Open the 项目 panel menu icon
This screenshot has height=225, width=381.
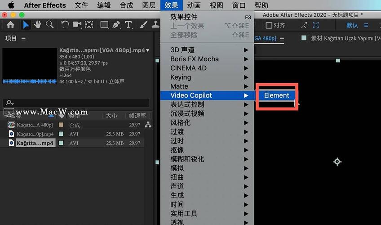pyautogui.click(x=23, y=38)
